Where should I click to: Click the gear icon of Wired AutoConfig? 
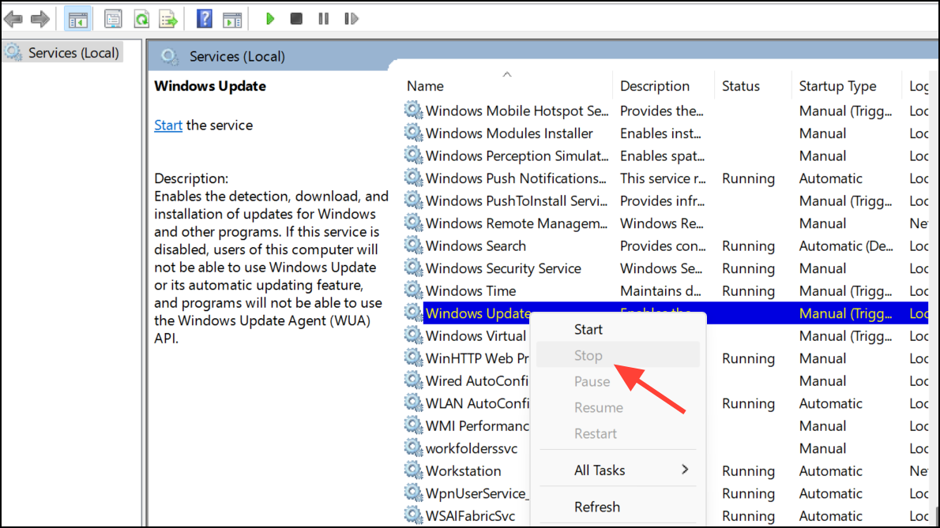pos(413,380)
